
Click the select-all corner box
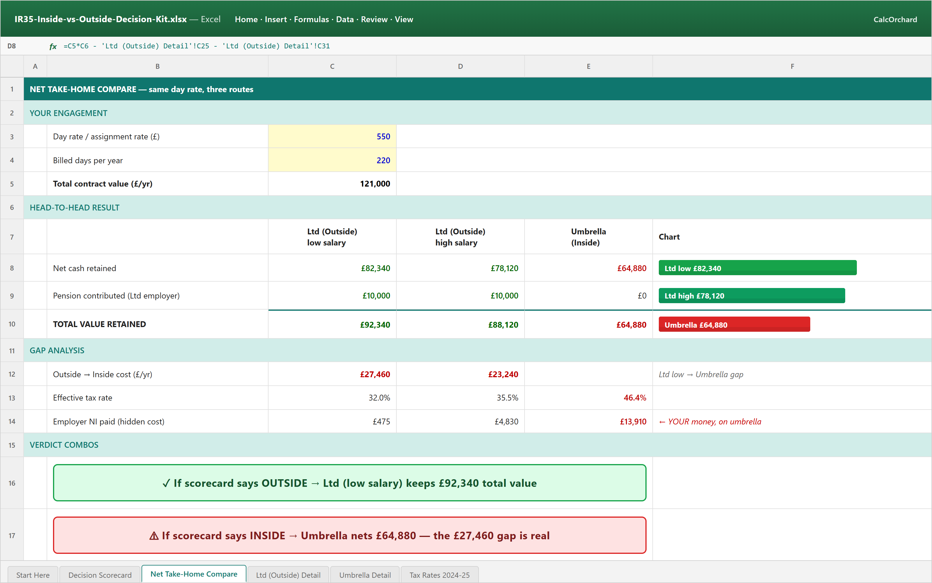point(12,66)
